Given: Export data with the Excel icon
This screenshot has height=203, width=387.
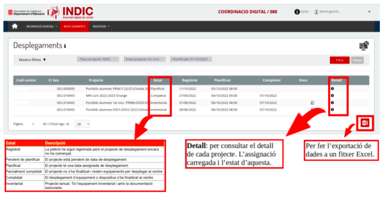Looking at the screenshot, I should click(x=365, y=123).
